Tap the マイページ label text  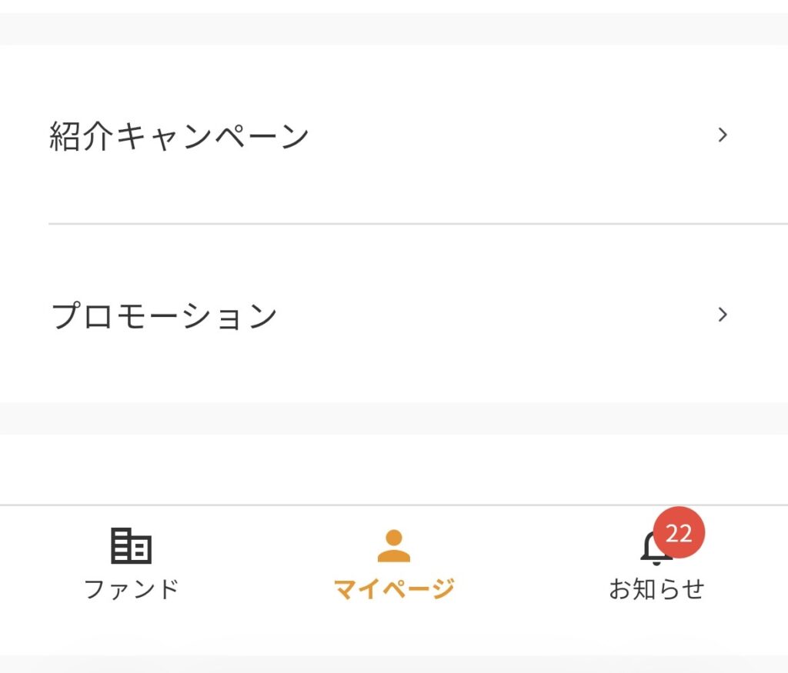pos(393,588)
